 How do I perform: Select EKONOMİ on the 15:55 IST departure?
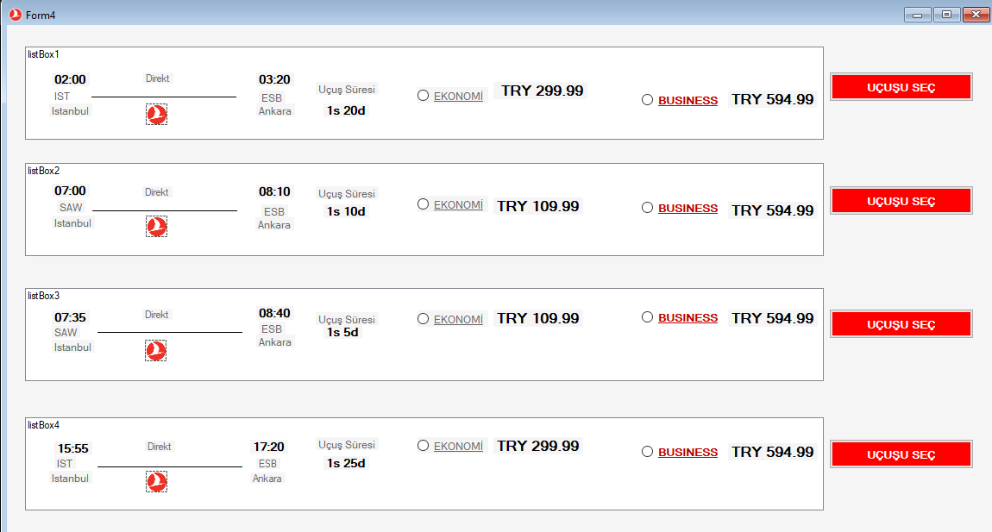[x=423, y=446]
